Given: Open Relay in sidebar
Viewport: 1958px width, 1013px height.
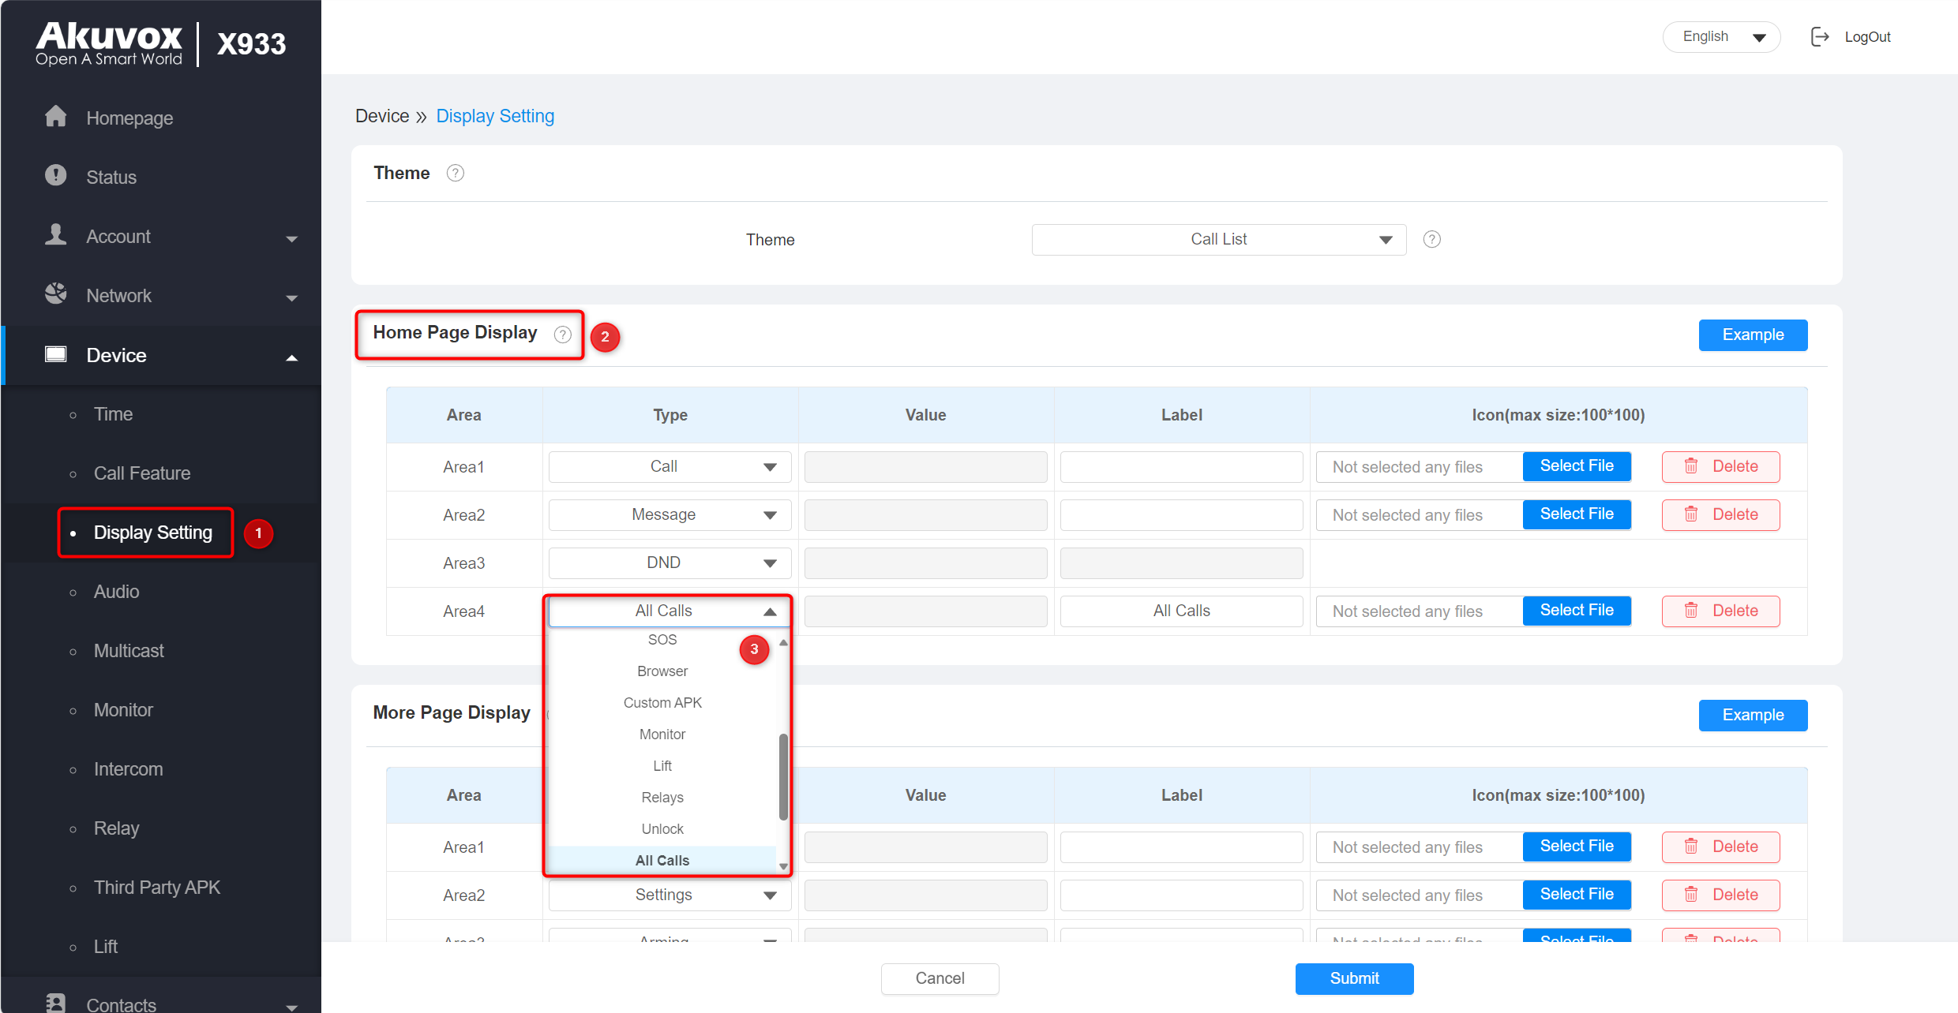Looking at the screenshot, I should [116, 828].
